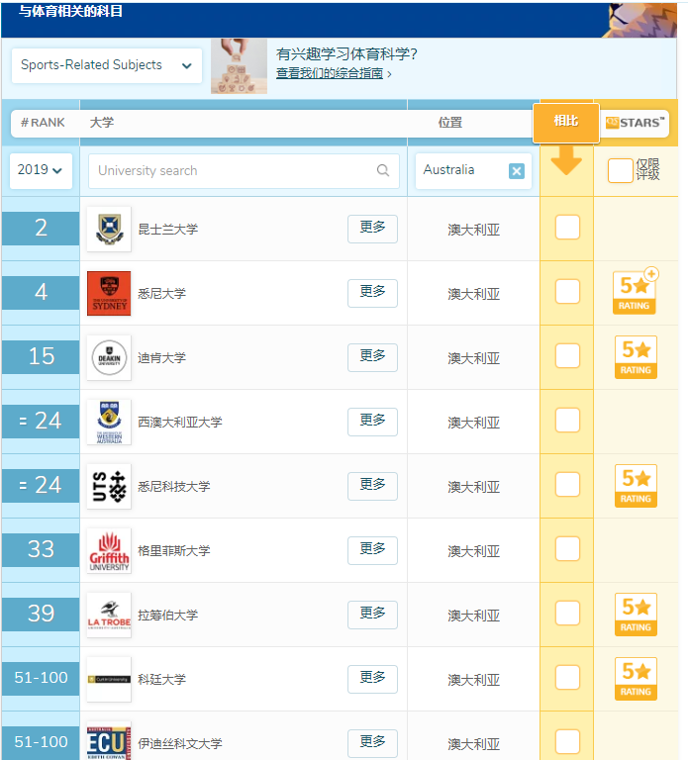Select the STARS tab
The width and height of the screenshot is (688, 760).
pyautogui.click(x=636, y=123)
